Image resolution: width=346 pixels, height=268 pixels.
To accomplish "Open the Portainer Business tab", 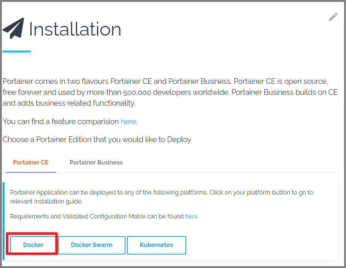I will click(x=96, y=162).
